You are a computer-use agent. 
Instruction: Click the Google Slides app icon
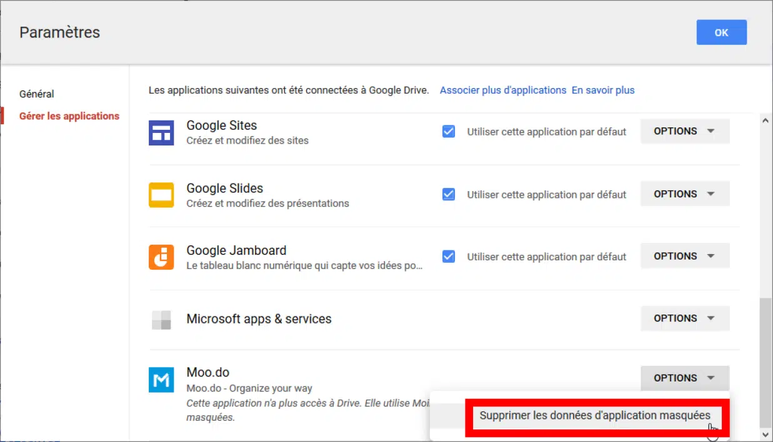161,195
